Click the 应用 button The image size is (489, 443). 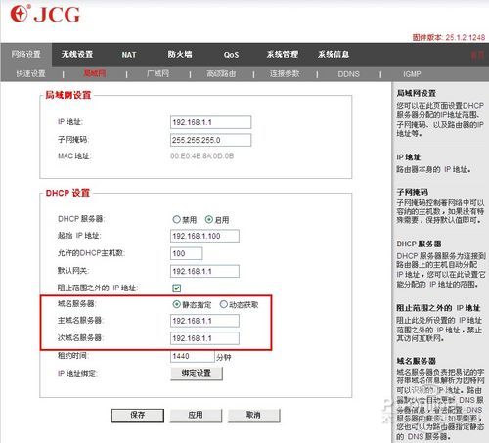(x=196, y=416)
